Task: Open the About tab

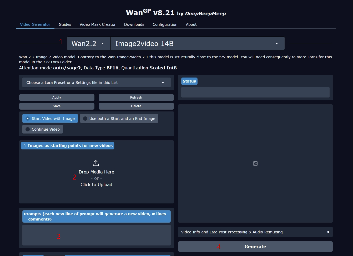Action: (x=191, y=24)
